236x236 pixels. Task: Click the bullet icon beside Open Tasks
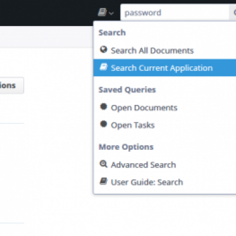point(103,124)
